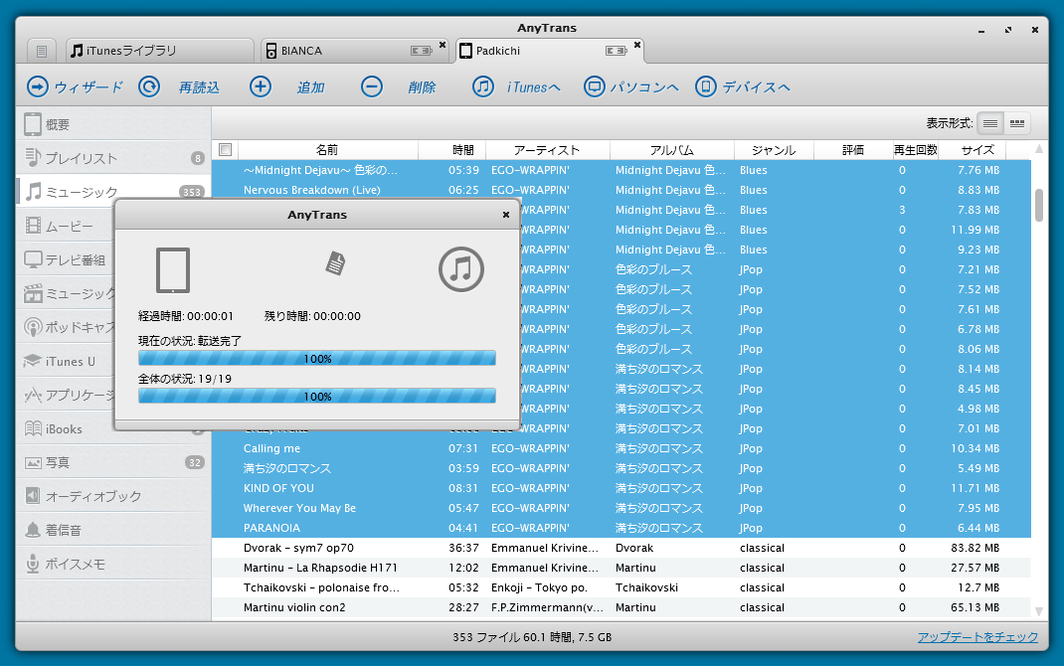Switch to list view display mode
1064x666 pixels.
[x=990, y=122]
